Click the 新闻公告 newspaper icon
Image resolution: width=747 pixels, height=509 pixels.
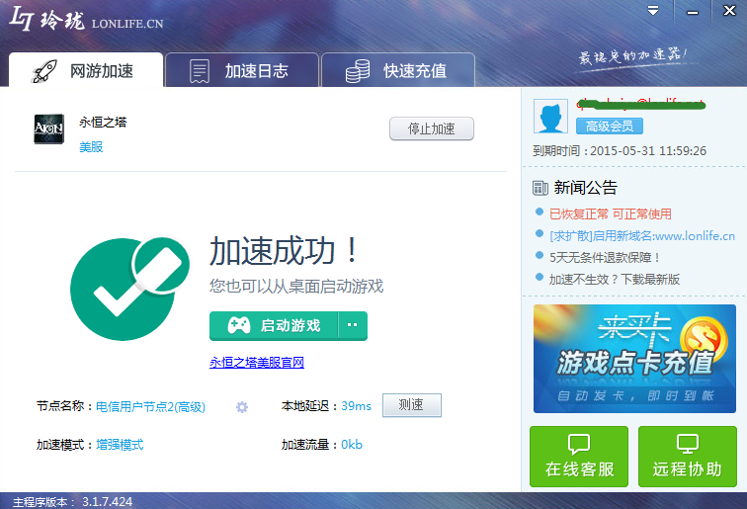click(540, 188)
